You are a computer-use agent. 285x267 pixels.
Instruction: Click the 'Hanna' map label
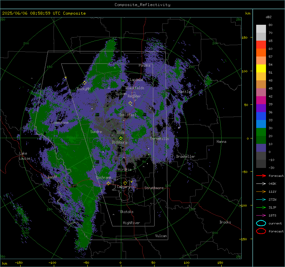tap(221, 142)
